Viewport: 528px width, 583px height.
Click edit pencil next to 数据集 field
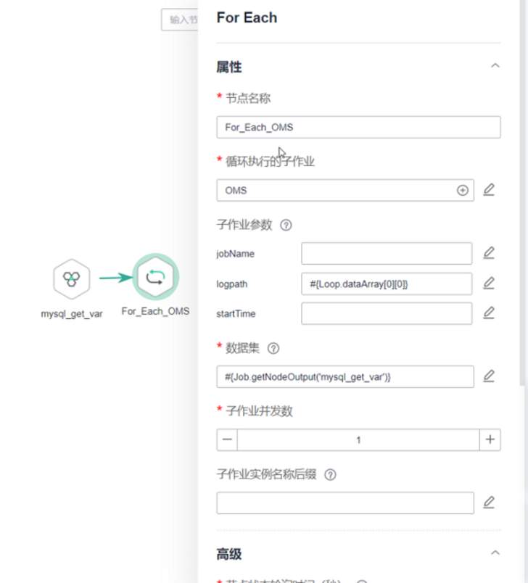tap(489, 376)
